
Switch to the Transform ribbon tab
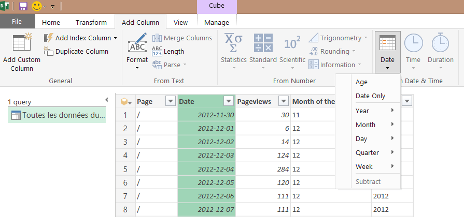tap(91, 22)
